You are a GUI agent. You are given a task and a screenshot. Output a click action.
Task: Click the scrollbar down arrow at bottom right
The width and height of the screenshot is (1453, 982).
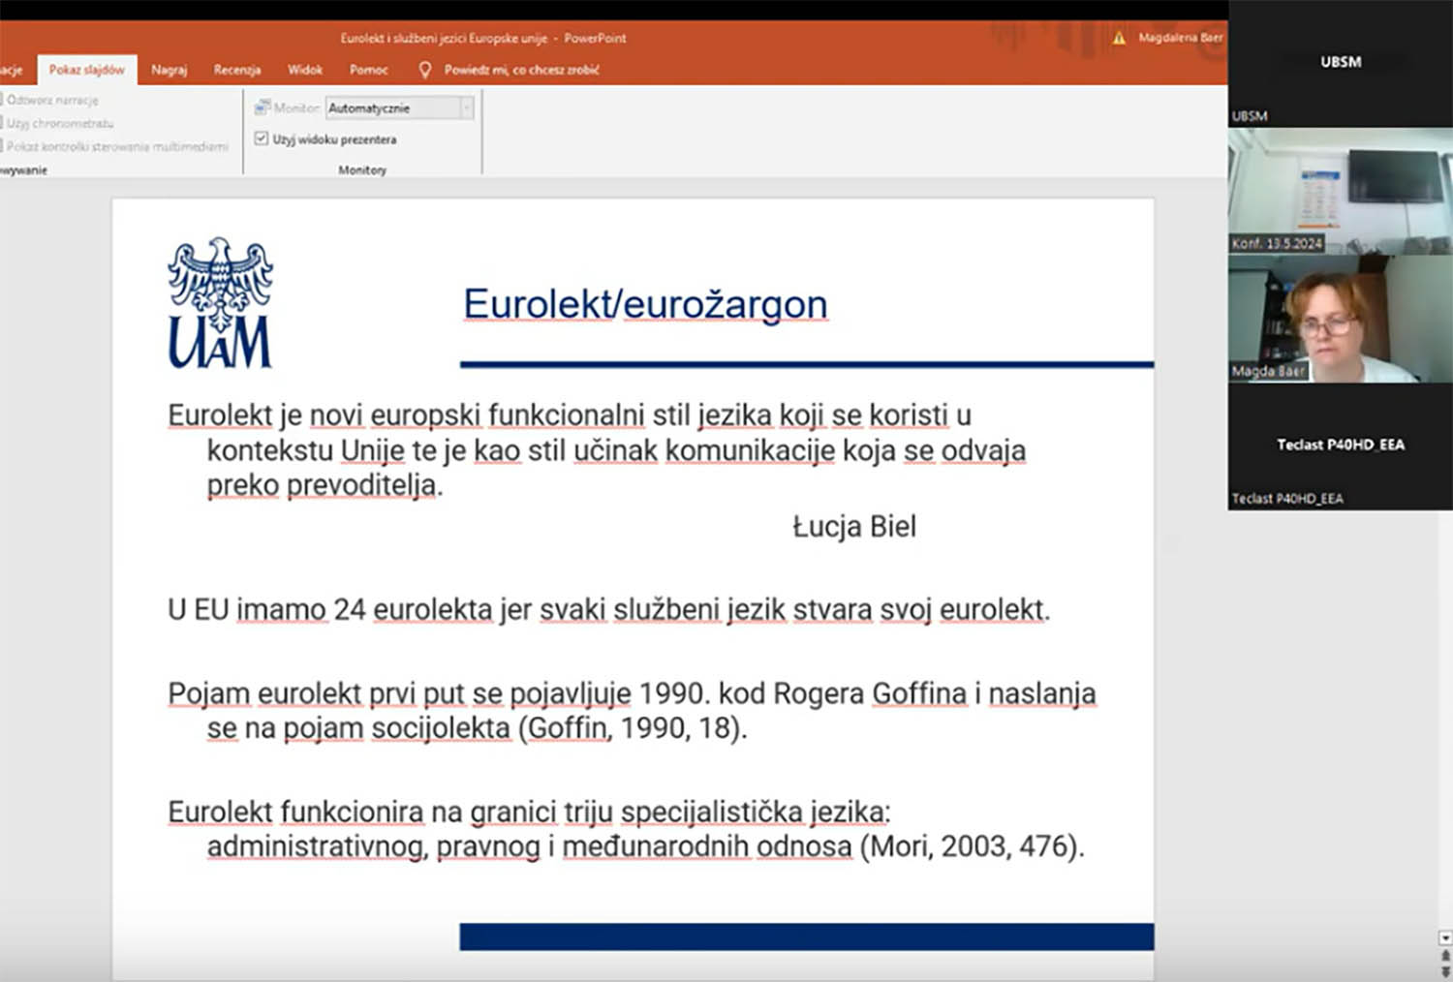(1445, 937)
